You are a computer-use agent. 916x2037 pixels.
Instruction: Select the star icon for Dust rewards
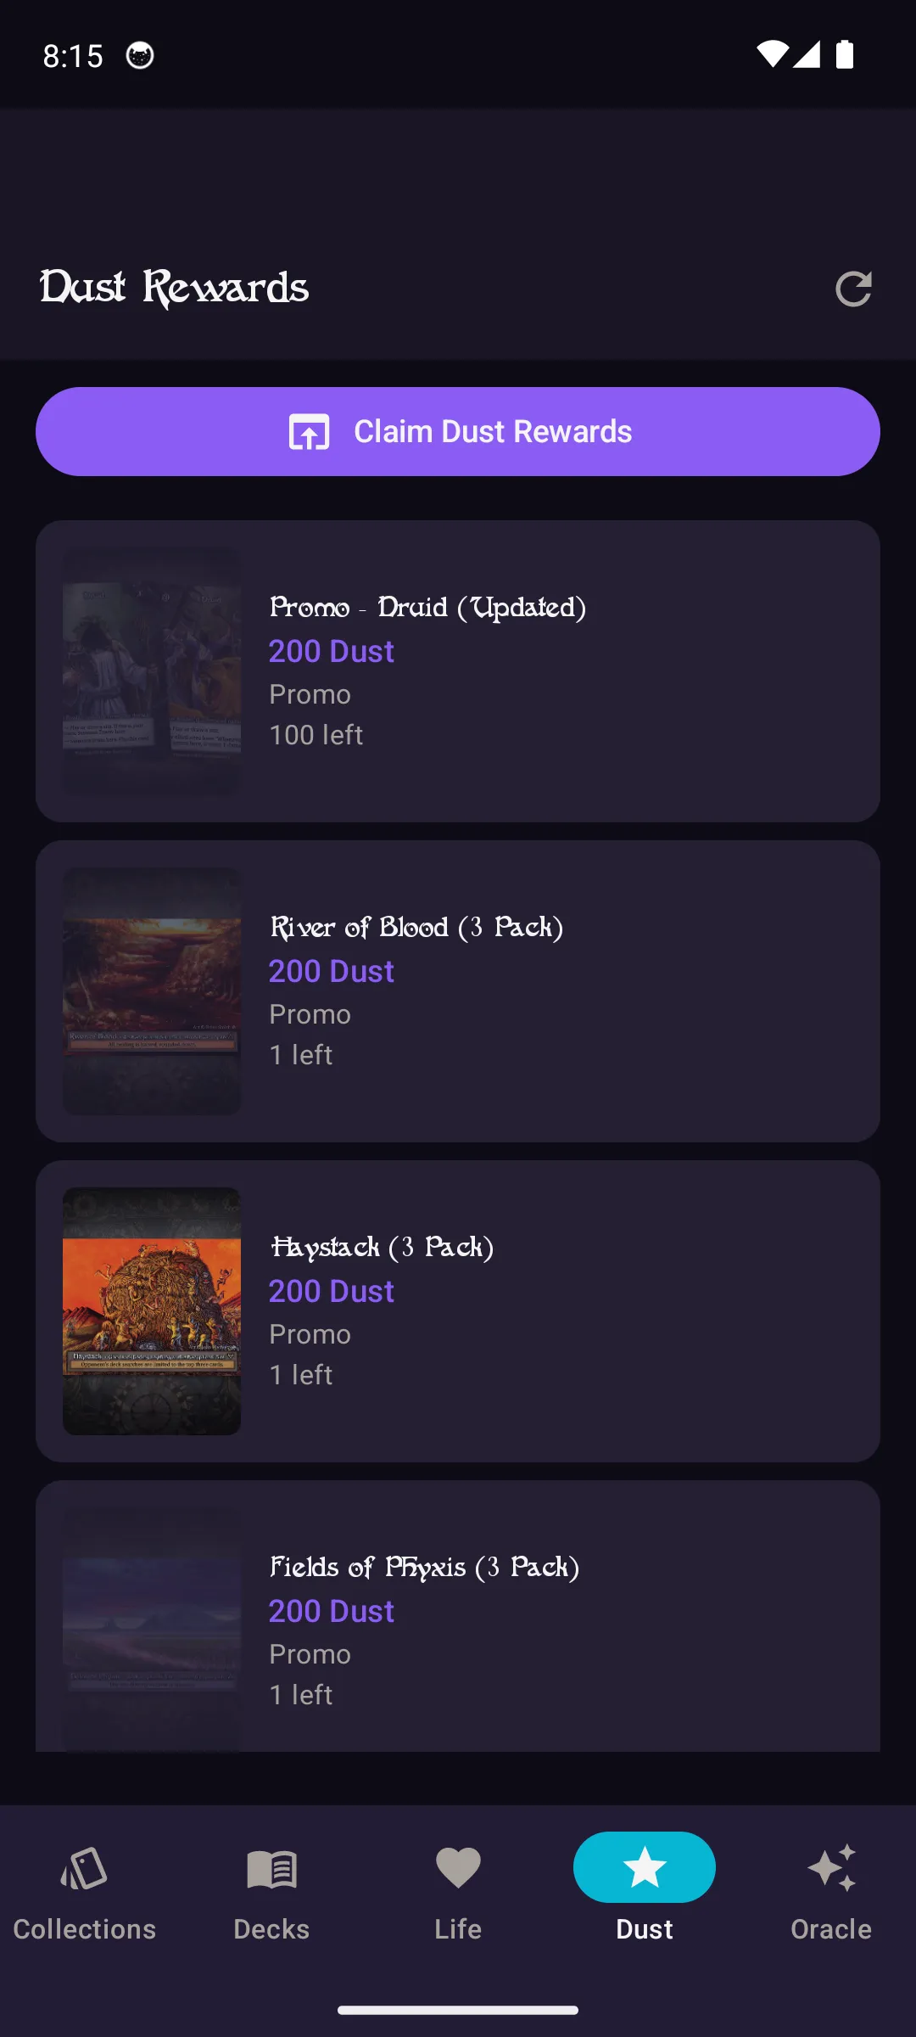(644, 1866)
